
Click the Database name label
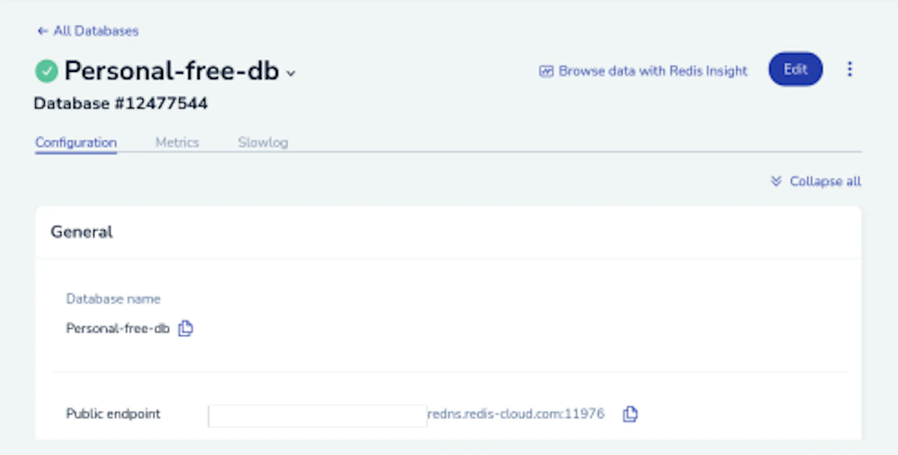click(113, 299)
